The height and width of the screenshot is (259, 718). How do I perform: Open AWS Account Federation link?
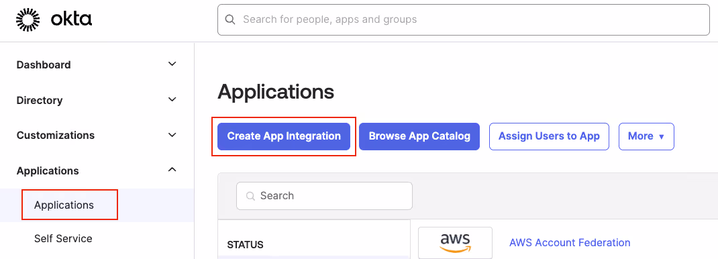pos(570,242)
